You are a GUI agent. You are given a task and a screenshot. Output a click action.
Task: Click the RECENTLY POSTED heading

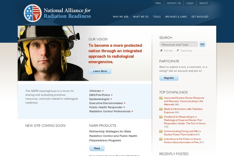pyautogui.click(x=174, y=154)
